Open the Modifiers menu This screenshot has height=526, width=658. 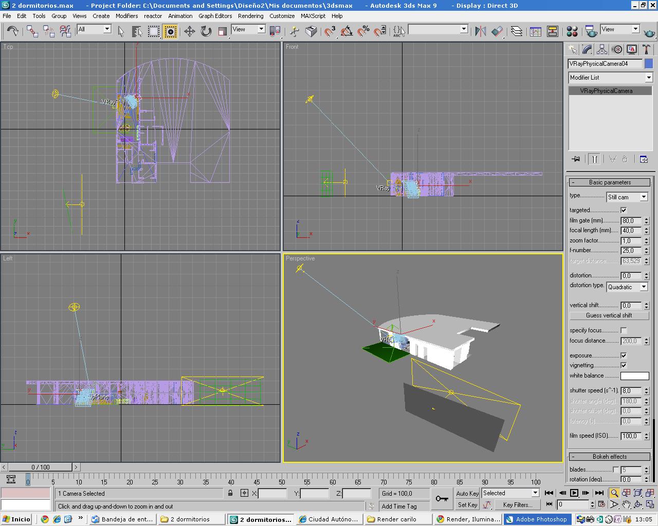click(x=126, y=16)
